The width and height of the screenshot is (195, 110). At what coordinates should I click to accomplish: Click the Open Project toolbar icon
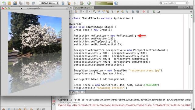point(15,3)
